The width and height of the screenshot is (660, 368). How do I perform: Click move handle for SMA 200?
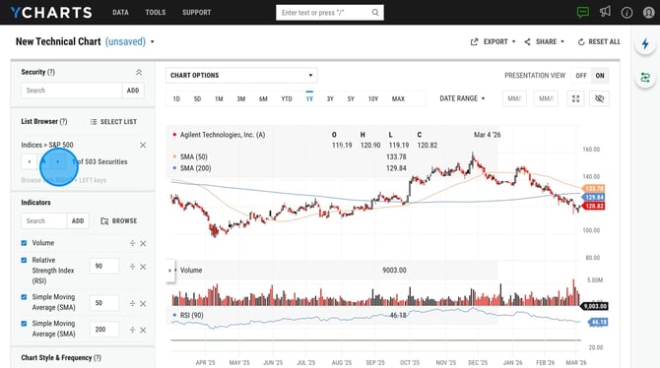(x=132, y=331)
